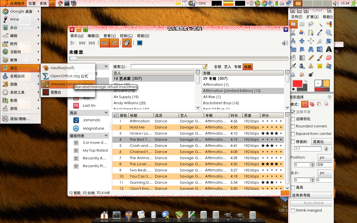Enable the 修复的 fixed checkbox

[293, 142]
